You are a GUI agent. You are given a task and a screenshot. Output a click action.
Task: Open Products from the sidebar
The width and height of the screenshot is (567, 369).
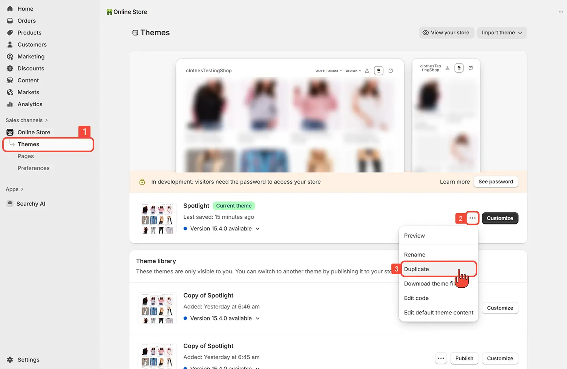[x=10, y=32]
